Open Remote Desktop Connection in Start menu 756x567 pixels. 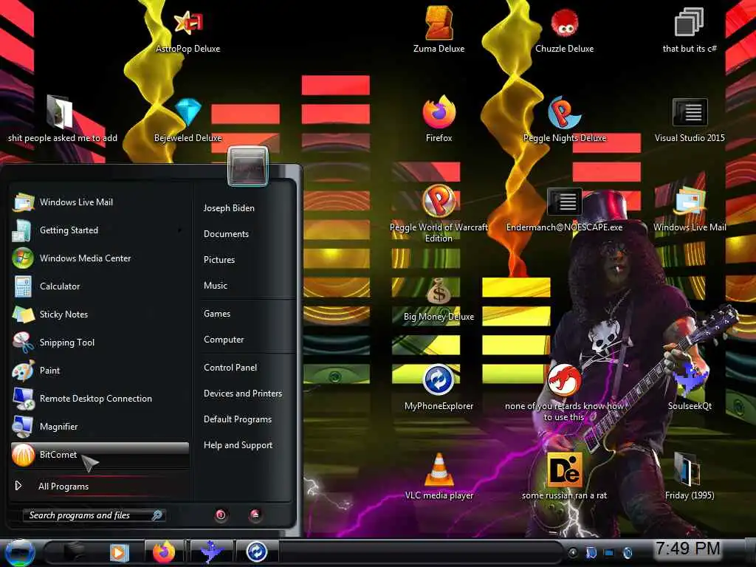[x=100, y=399]
